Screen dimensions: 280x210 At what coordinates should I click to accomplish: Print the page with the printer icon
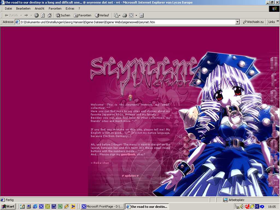(x=125, y=15)
